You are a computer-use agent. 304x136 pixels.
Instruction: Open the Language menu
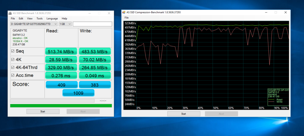[x=52, y=18]
